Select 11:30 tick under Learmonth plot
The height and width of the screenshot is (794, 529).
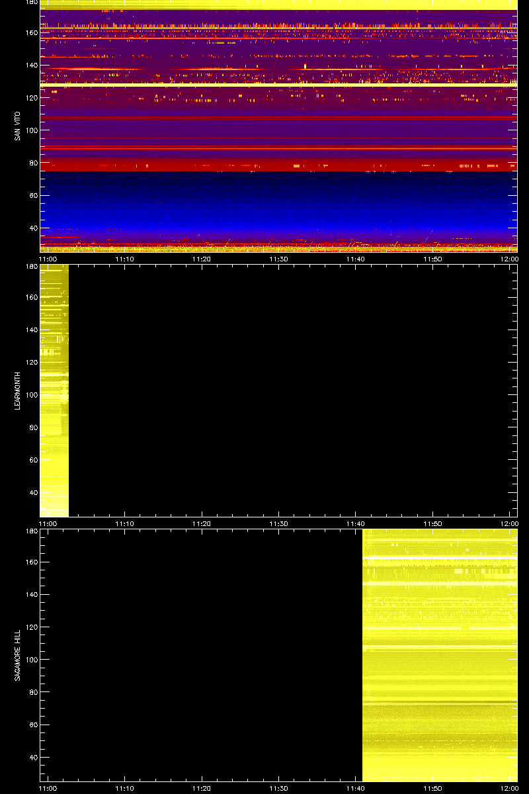278,523
